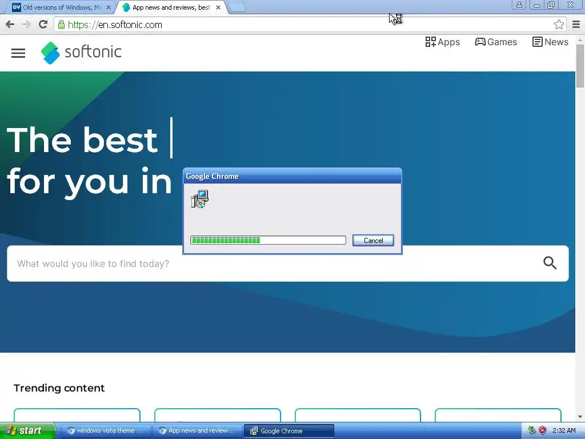This screenshot has height=439, width=585.
Task: Click the green padlock security icon
Action: pyautogui.click(x=61, y=25)
